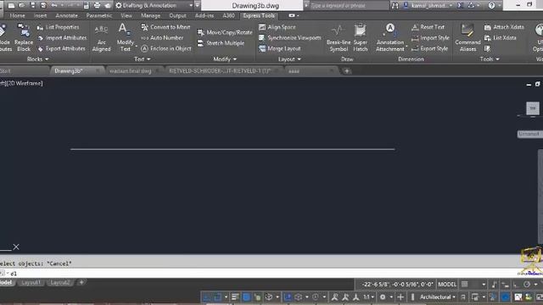Click Convert to Mtext

(166, 27)
